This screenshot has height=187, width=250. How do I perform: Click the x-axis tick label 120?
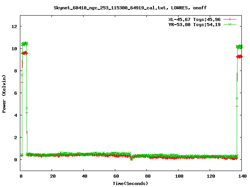(211, 176)
